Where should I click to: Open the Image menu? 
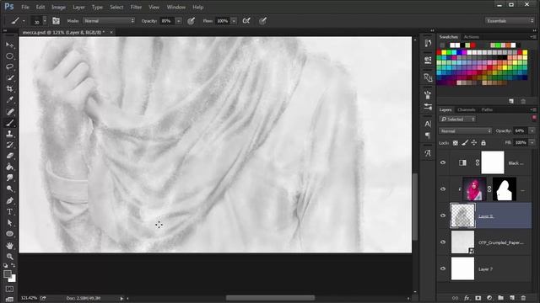click(x=58, y=7)
